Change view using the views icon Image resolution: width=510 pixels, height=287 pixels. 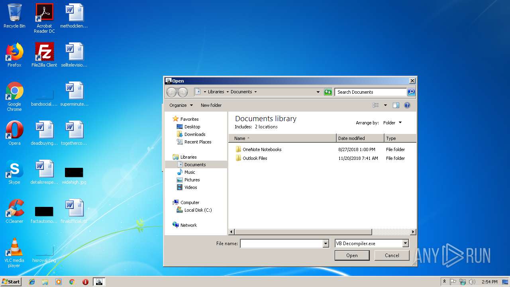click(375, 105)
